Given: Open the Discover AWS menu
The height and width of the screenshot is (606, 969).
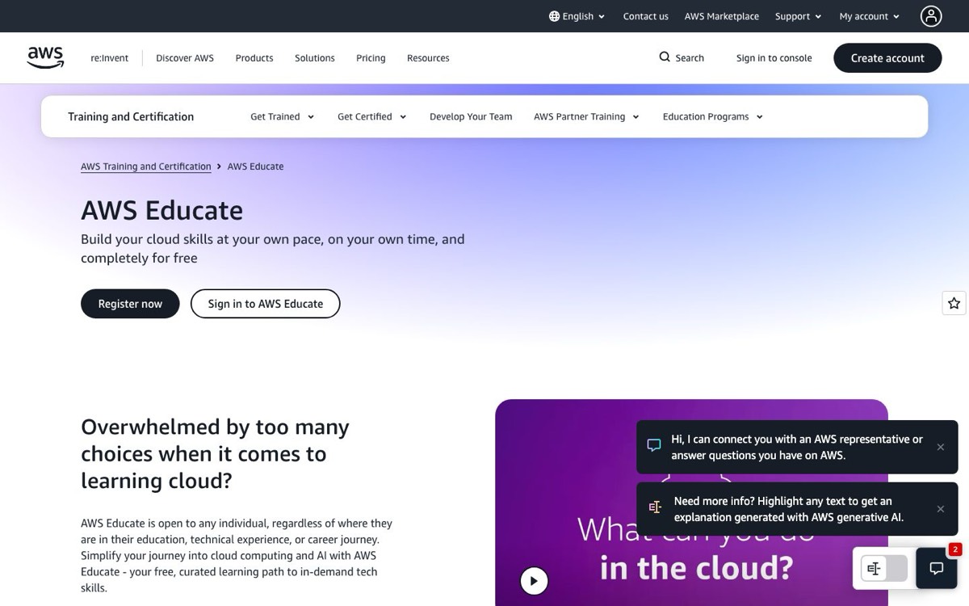Looking at the screenshot, I should pos(185,58).
